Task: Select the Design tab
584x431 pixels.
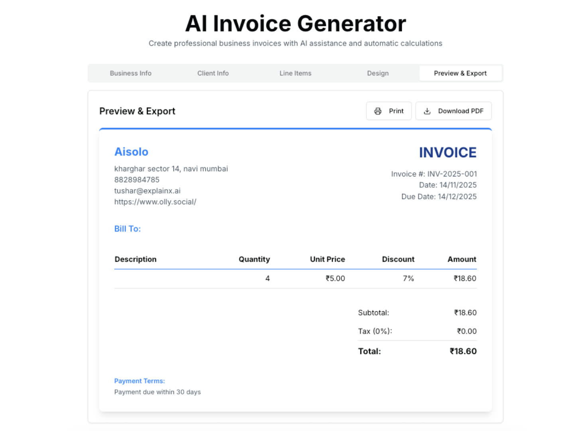Action: click(377, 73)
